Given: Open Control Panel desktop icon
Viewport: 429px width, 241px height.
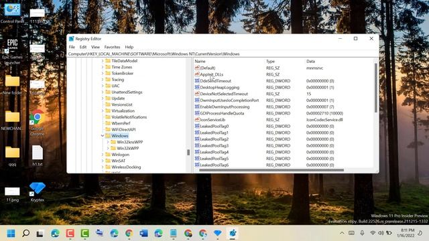Looking at the screenshot, I should coord(12,13).
